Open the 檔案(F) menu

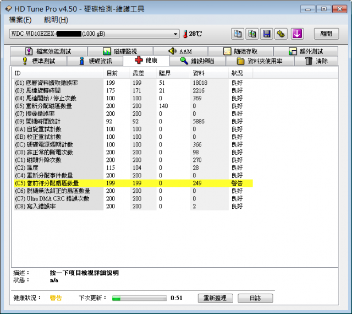click(20, 20)
